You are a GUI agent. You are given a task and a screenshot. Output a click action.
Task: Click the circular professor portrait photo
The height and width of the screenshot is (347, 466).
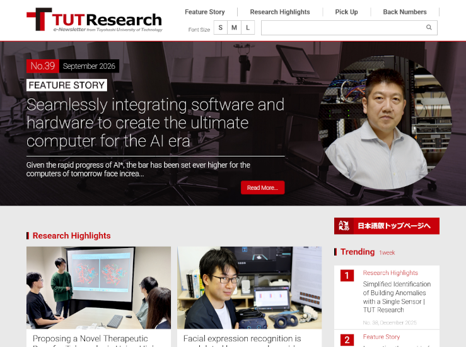point(385,122)
